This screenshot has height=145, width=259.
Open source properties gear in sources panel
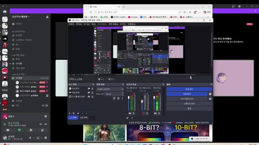pyautogui.click(x=78, y=113)
